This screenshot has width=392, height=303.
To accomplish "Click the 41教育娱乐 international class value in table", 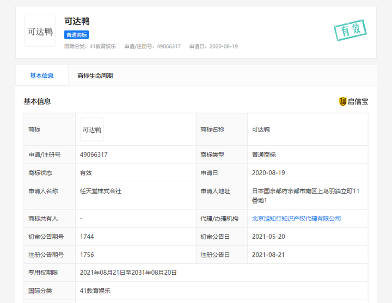I will click(x=95, y=290).
